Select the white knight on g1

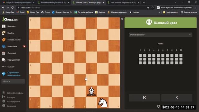click(103, 103)
